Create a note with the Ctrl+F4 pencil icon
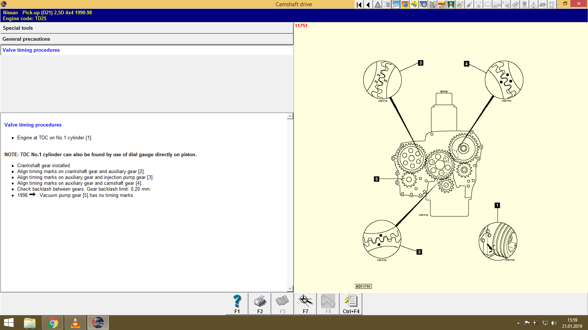Viewport: 588px width, 330px height. [351, 304]
